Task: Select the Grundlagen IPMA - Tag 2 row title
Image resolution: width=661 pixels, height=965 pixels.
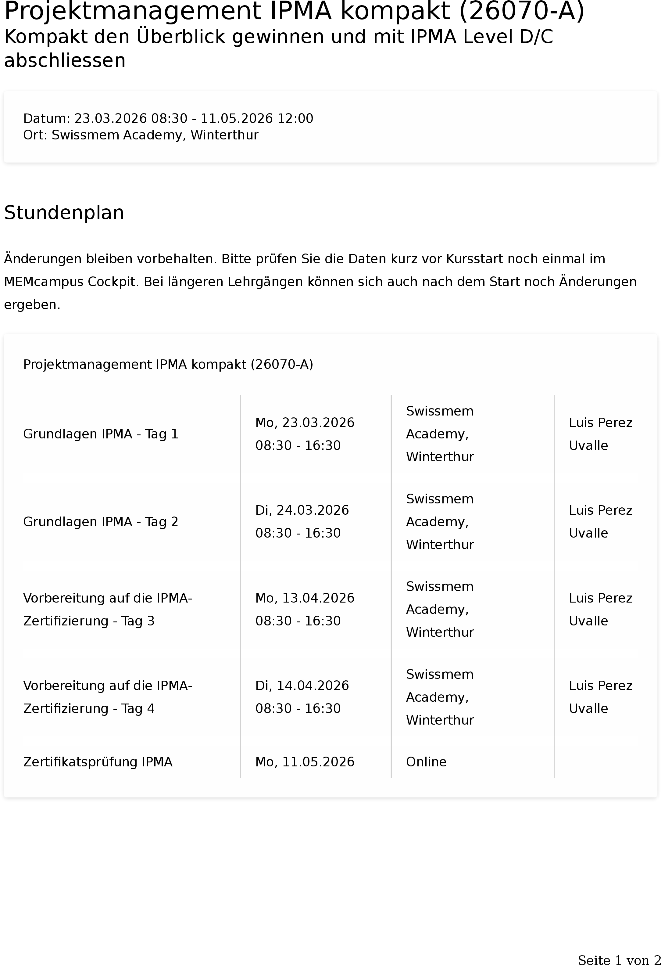Action: (101, 521)
